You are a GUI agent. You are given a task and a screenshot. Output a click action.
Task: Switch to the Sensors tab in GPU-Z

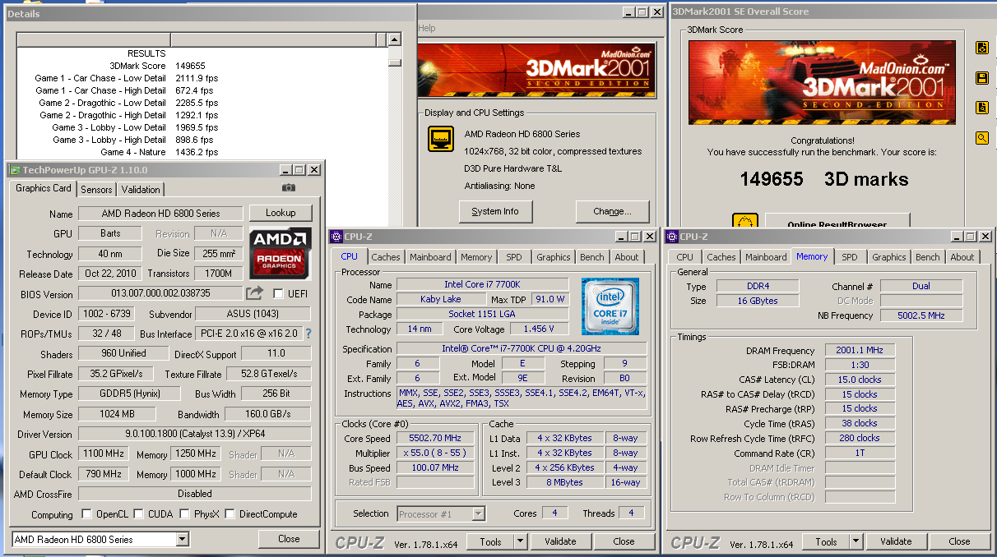pyautogui.click(x=96, y=189)
